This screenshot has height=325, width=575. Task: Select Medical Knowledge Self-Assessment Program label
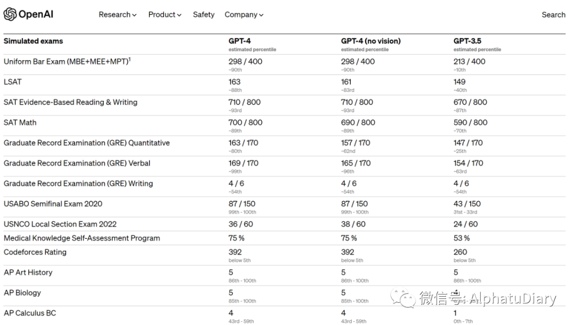[x=82, y=238]
